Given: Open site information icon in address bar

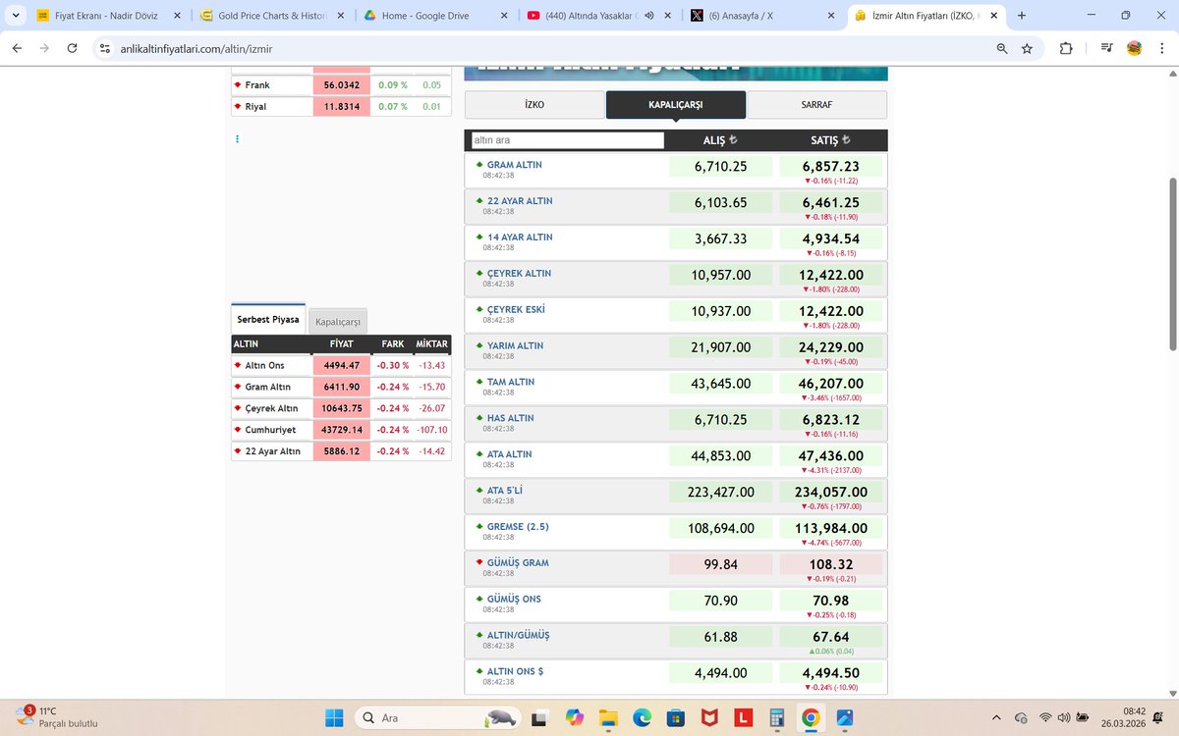Looking at the screenshot, I should (106, 48).
